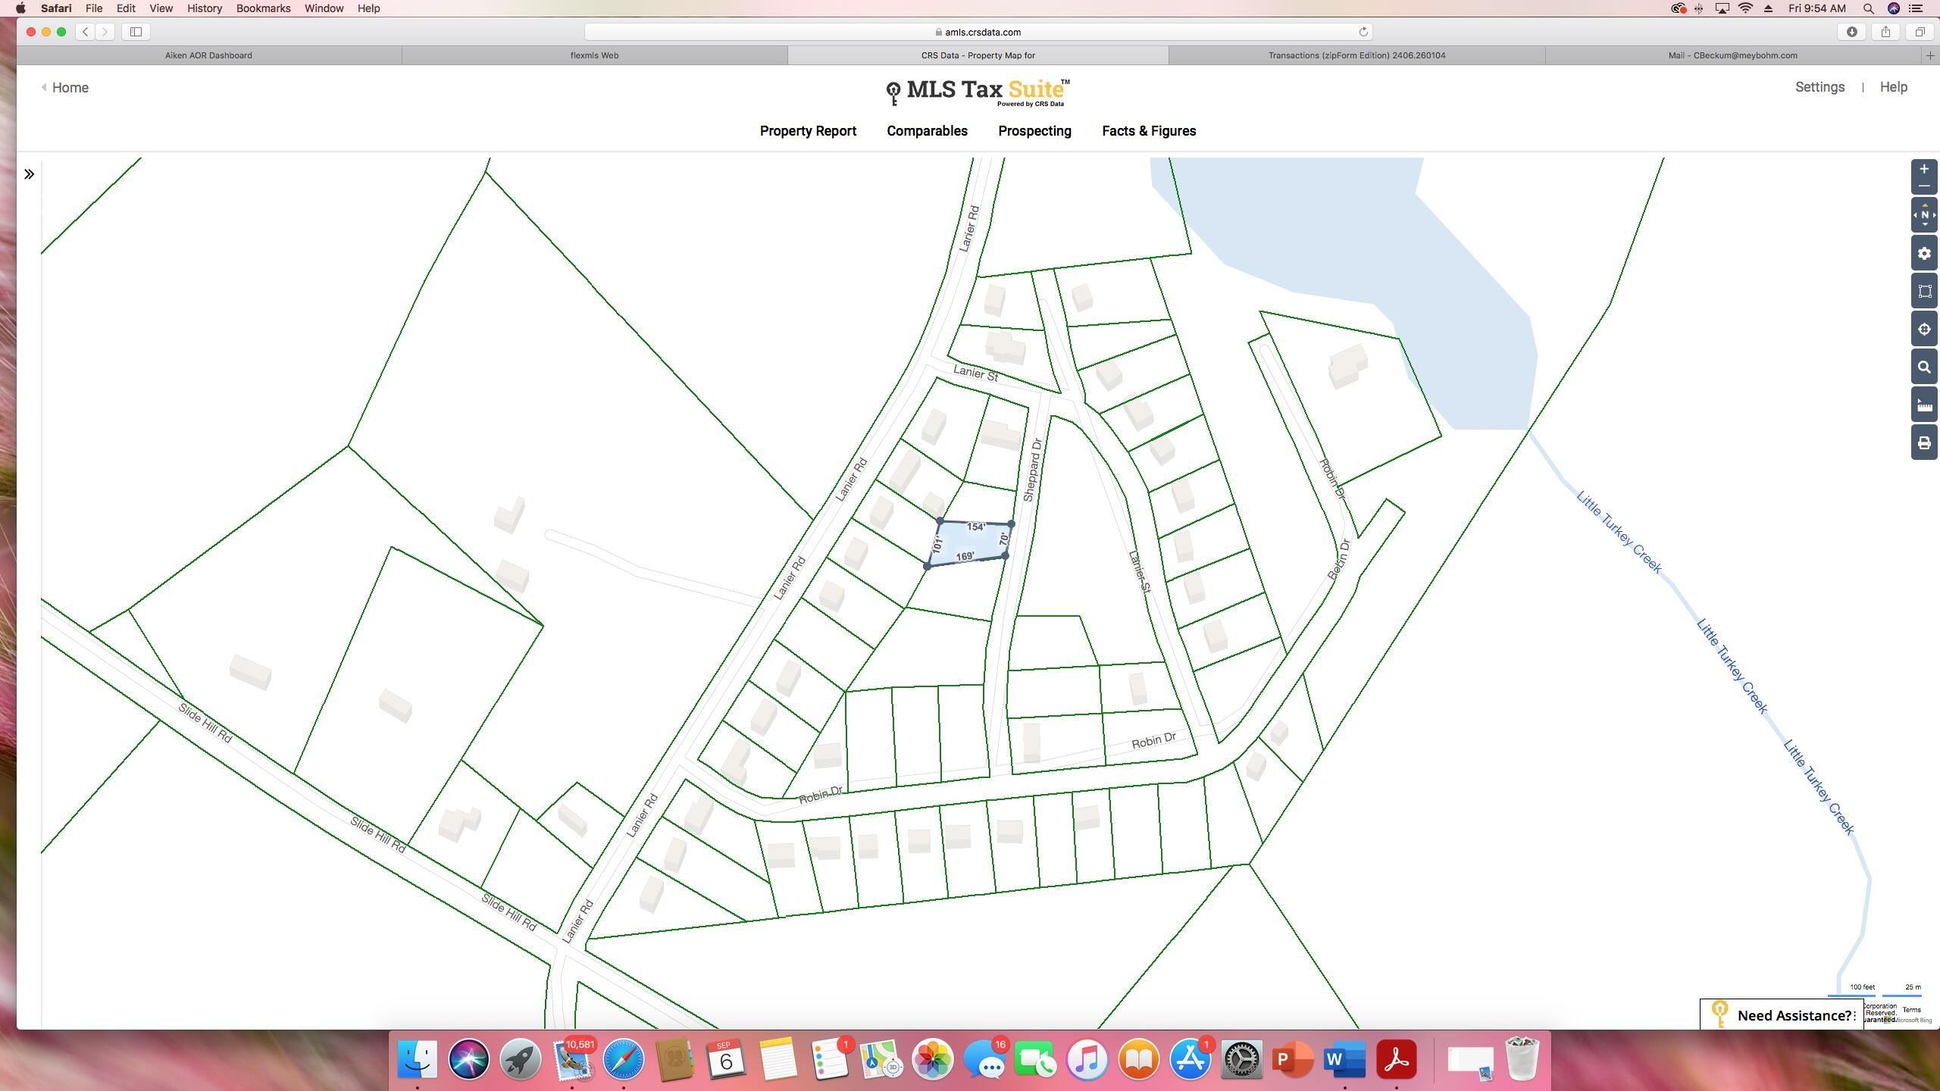Click the north compass pan control
Viewport: 1940px width, 1091px height.
(x=1924, y=215)
